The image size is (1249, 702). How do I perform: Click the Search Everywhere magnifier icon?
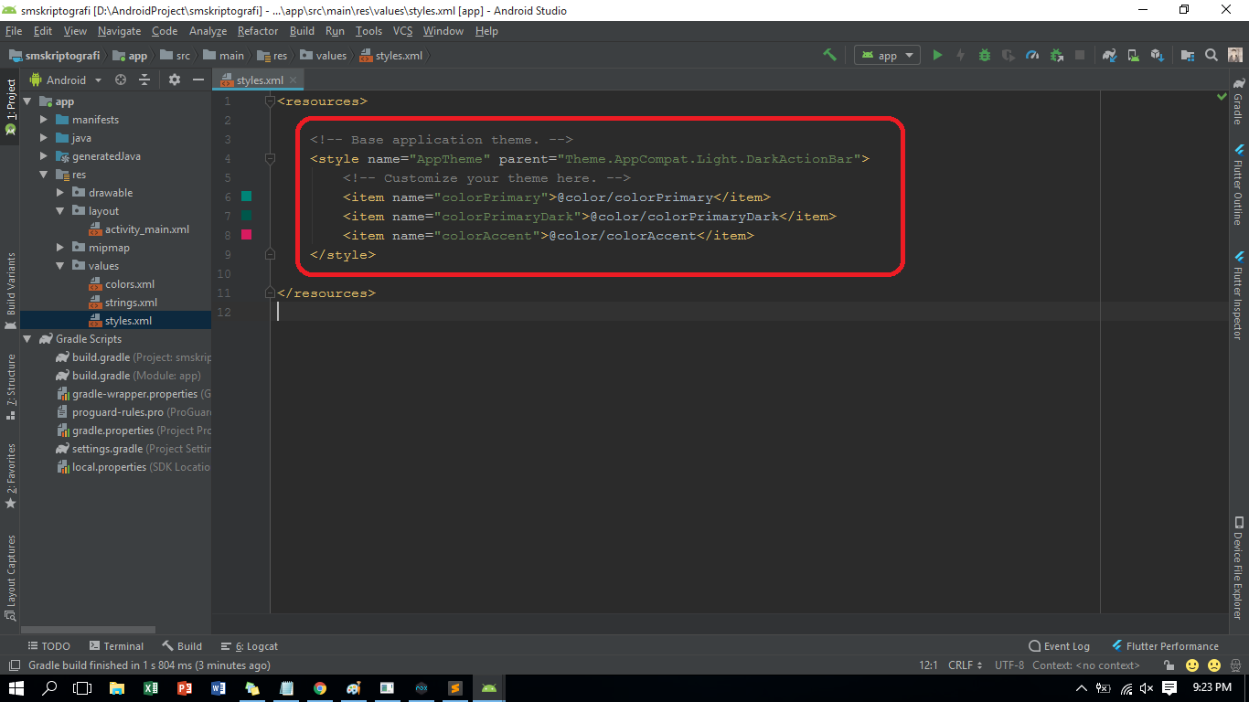1212,55
